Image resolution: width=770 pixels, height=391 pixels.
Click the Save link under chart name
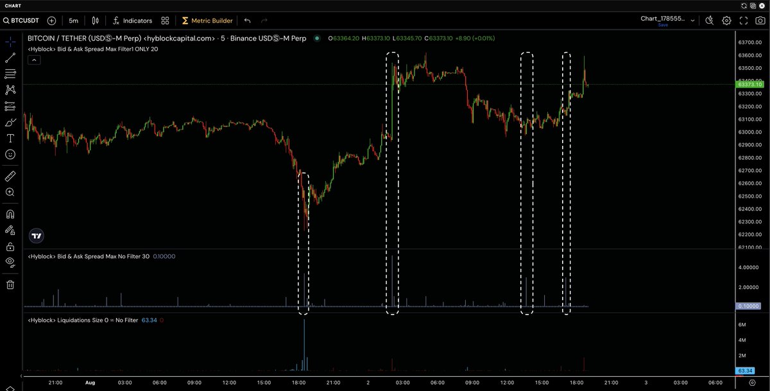[663, 25]
